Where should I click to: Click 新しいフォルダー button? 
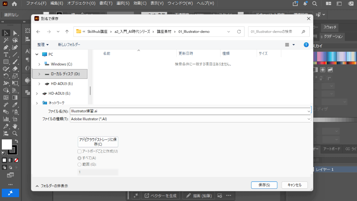pyautogui.click(x=69, y=45)
